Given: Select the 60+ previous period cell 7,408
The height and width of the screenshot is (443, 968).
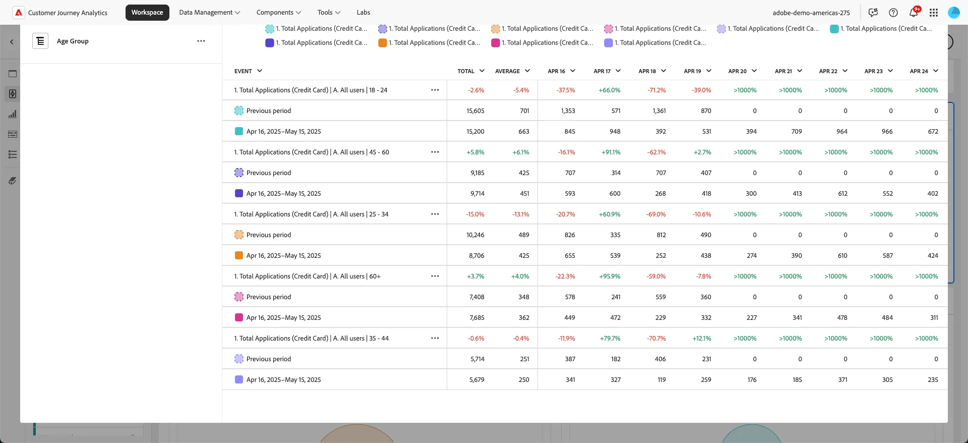Looking at the screenshot, I should (x=477, y=297).
